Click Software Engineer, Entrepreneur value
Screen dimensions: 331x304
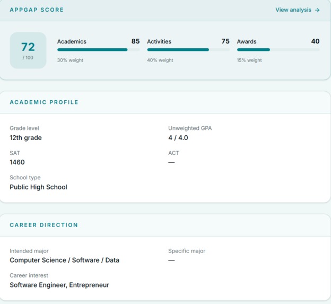[x=59, y=285]
